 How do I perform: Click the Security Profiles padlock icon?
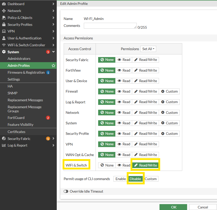point(4,25)
